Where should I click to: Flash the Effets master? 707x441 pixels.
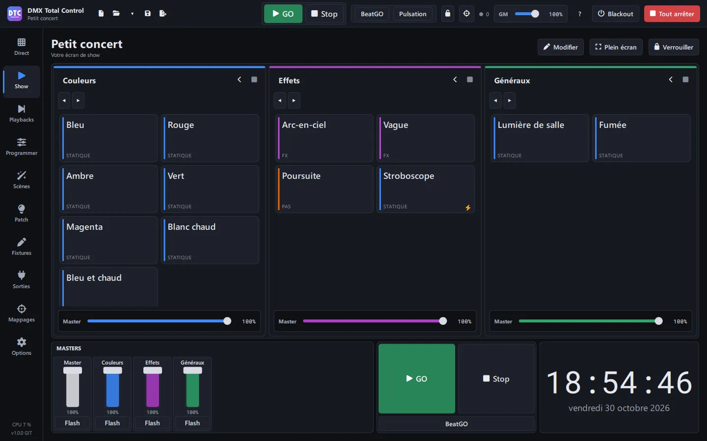pos(152,423)
